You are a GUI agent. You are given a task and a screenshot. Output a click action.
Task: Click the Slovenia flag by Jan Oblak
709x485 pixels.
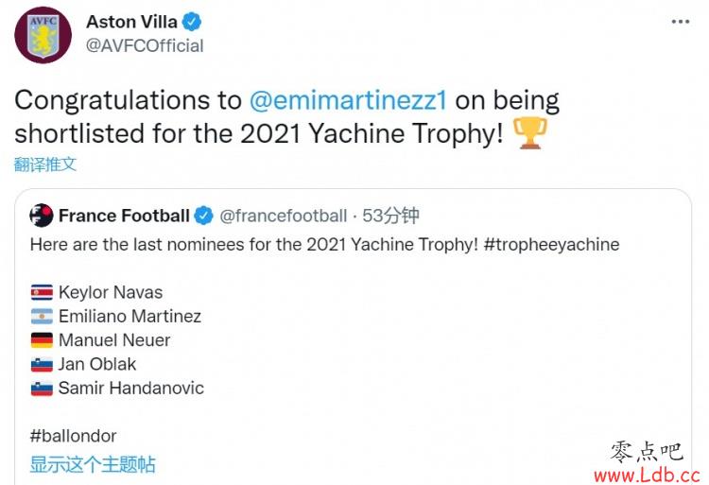click(42, 364)
